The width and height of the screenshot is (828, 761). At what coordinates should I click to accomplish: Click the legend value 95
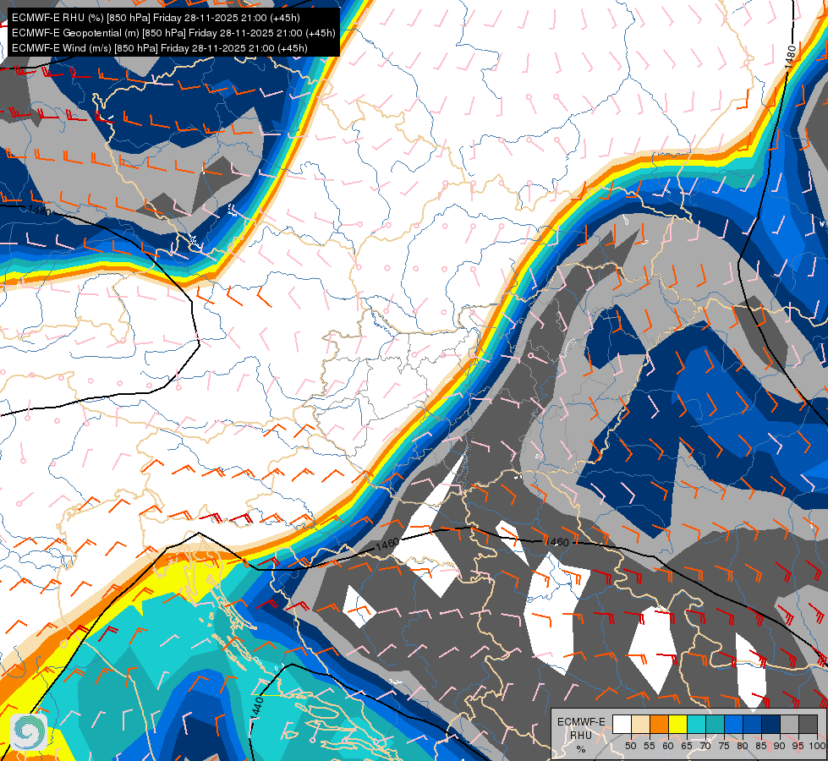[x=798, y=747]
